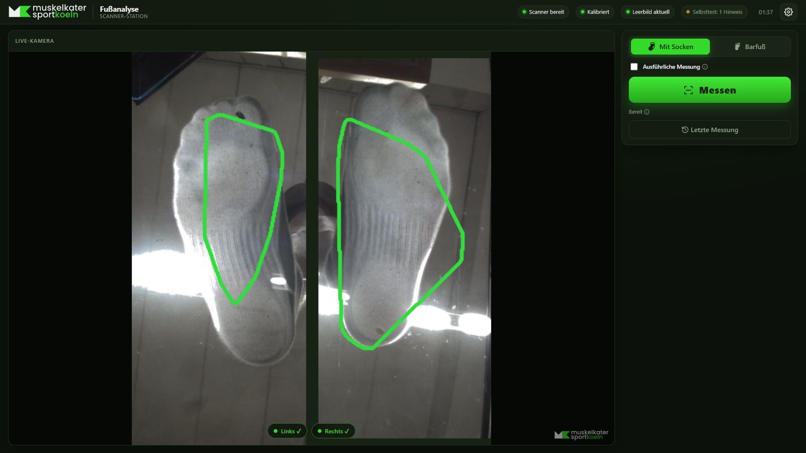The height and width of the screenshot is (453, 806).
Task: Click the sock icon in Mit Socken
Action: click(x=651, y=47)
